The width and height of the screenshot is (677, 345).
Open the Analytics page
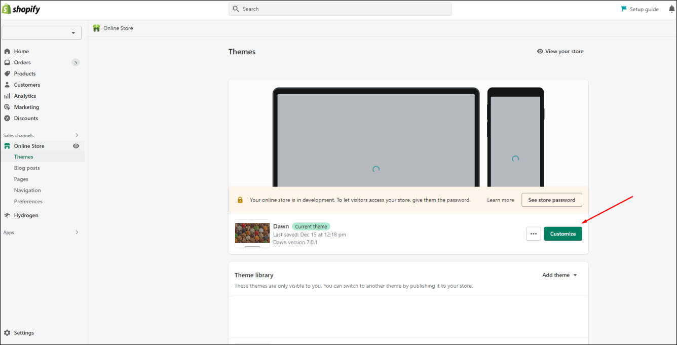tap(25, 96)
